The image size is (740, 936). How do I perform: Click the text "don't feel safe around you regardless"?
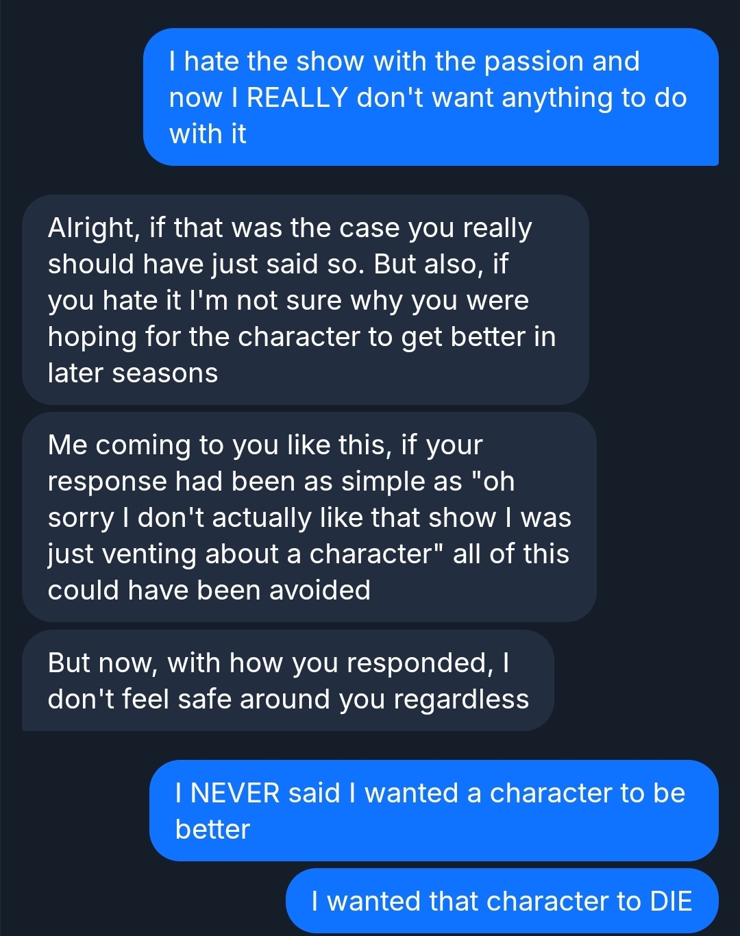[x=288, y=699]
